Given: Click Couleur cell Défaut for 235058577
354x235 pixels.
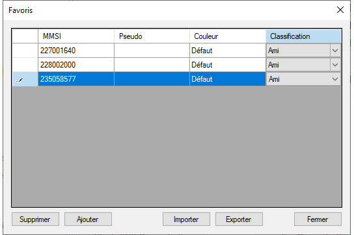Looking at the screenshot, I should click(228, 79).
